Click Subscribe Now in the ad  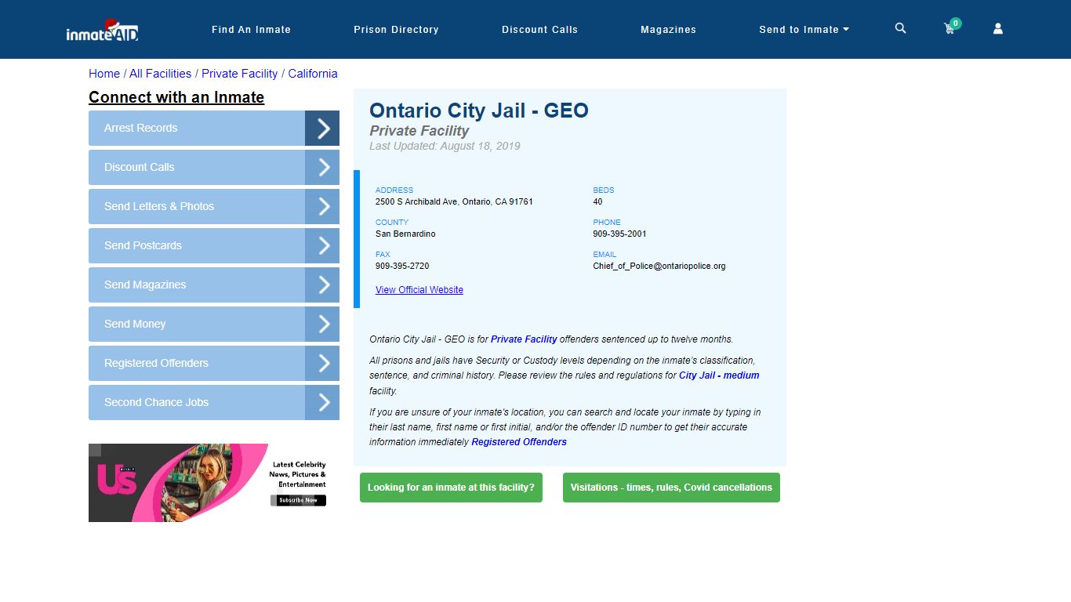click(299, 500)
